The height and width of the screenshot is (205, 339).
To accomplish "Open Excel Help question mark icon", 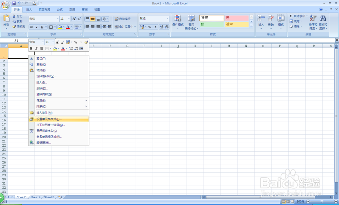I will point(321,9).
